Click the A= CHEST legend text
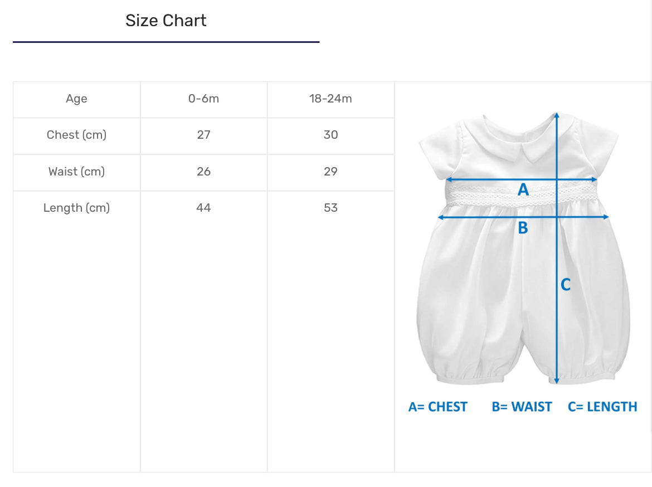 (x=437, y=407)
